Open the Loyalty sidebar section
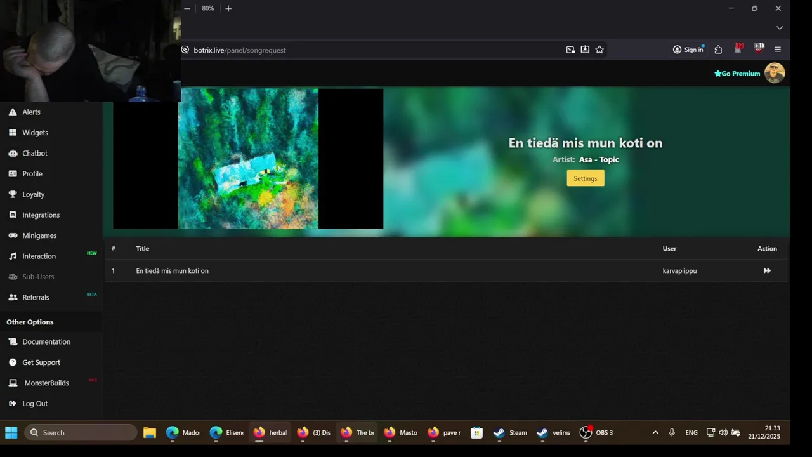This screenshot has width=812, height=457. [x=33, y=194]
